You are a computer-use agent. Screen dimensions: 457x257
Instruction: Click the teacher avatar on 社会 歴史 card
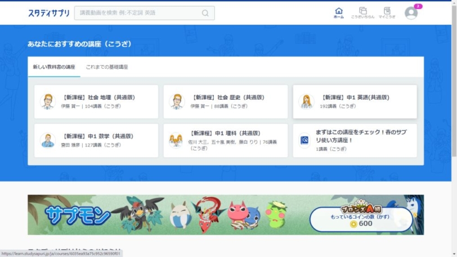pos(177,101)
